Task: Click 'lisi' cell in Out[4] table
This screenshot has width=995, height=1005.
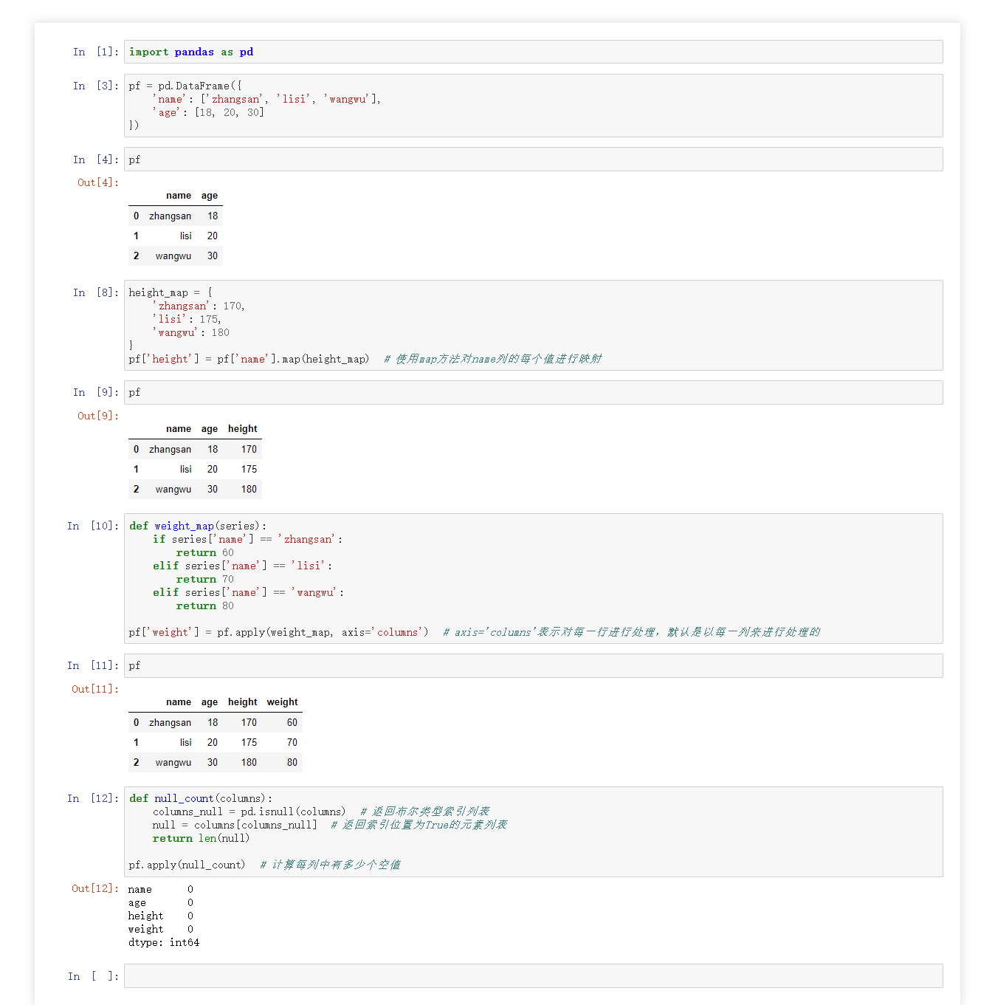Action: tap(185, 236)
